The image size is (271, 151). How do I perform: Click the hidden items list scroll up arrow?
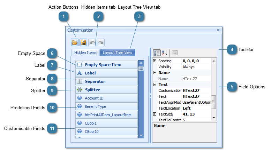point(141,63)
